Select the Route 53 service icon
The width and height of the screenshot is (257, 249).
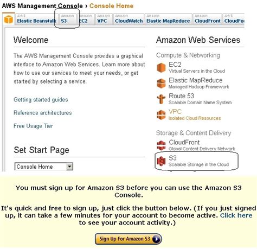click(x=161, y=99)
